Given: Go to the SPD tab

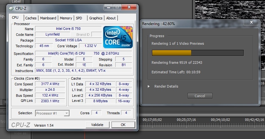Looking at the screenshot, I should pos(79,18).
